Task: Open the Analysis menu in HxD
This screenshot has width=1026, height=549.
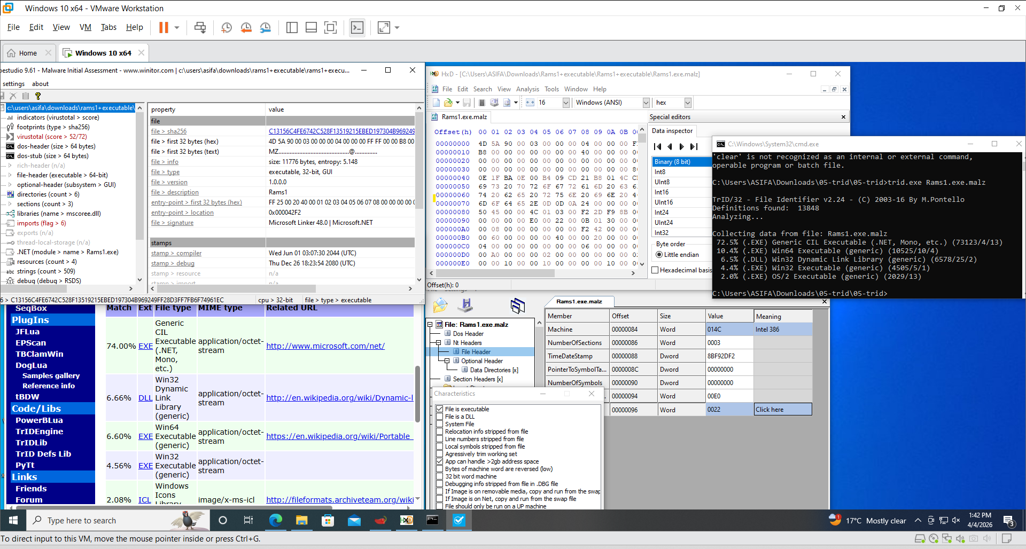Action: pos(527,89)
